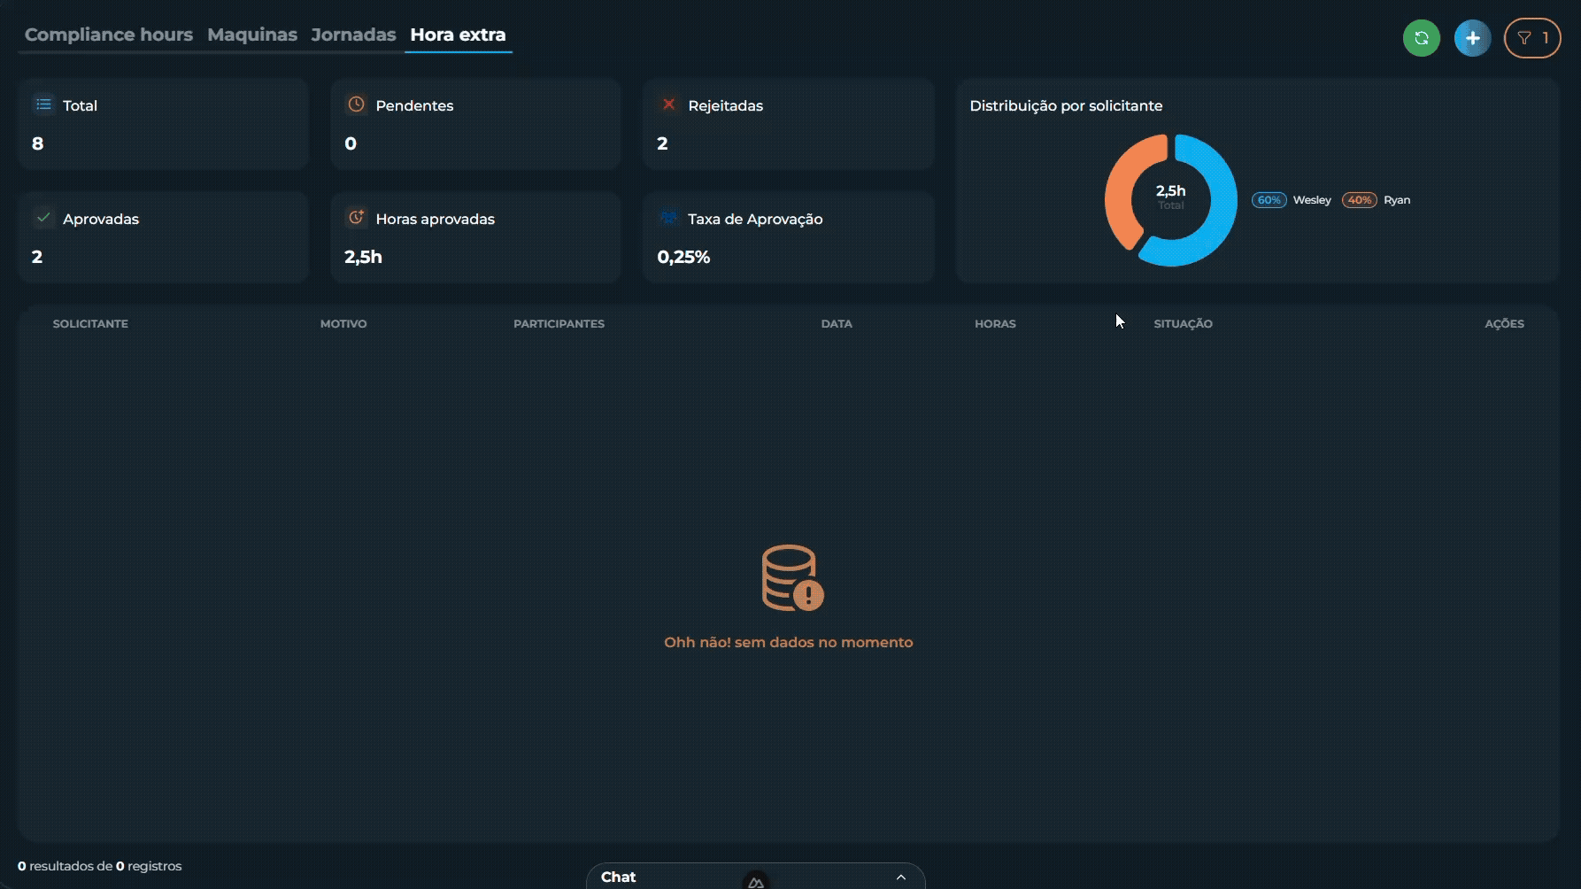Sort by the HORAS column header
Screen dimensions: 1581x889
(995, 324)
